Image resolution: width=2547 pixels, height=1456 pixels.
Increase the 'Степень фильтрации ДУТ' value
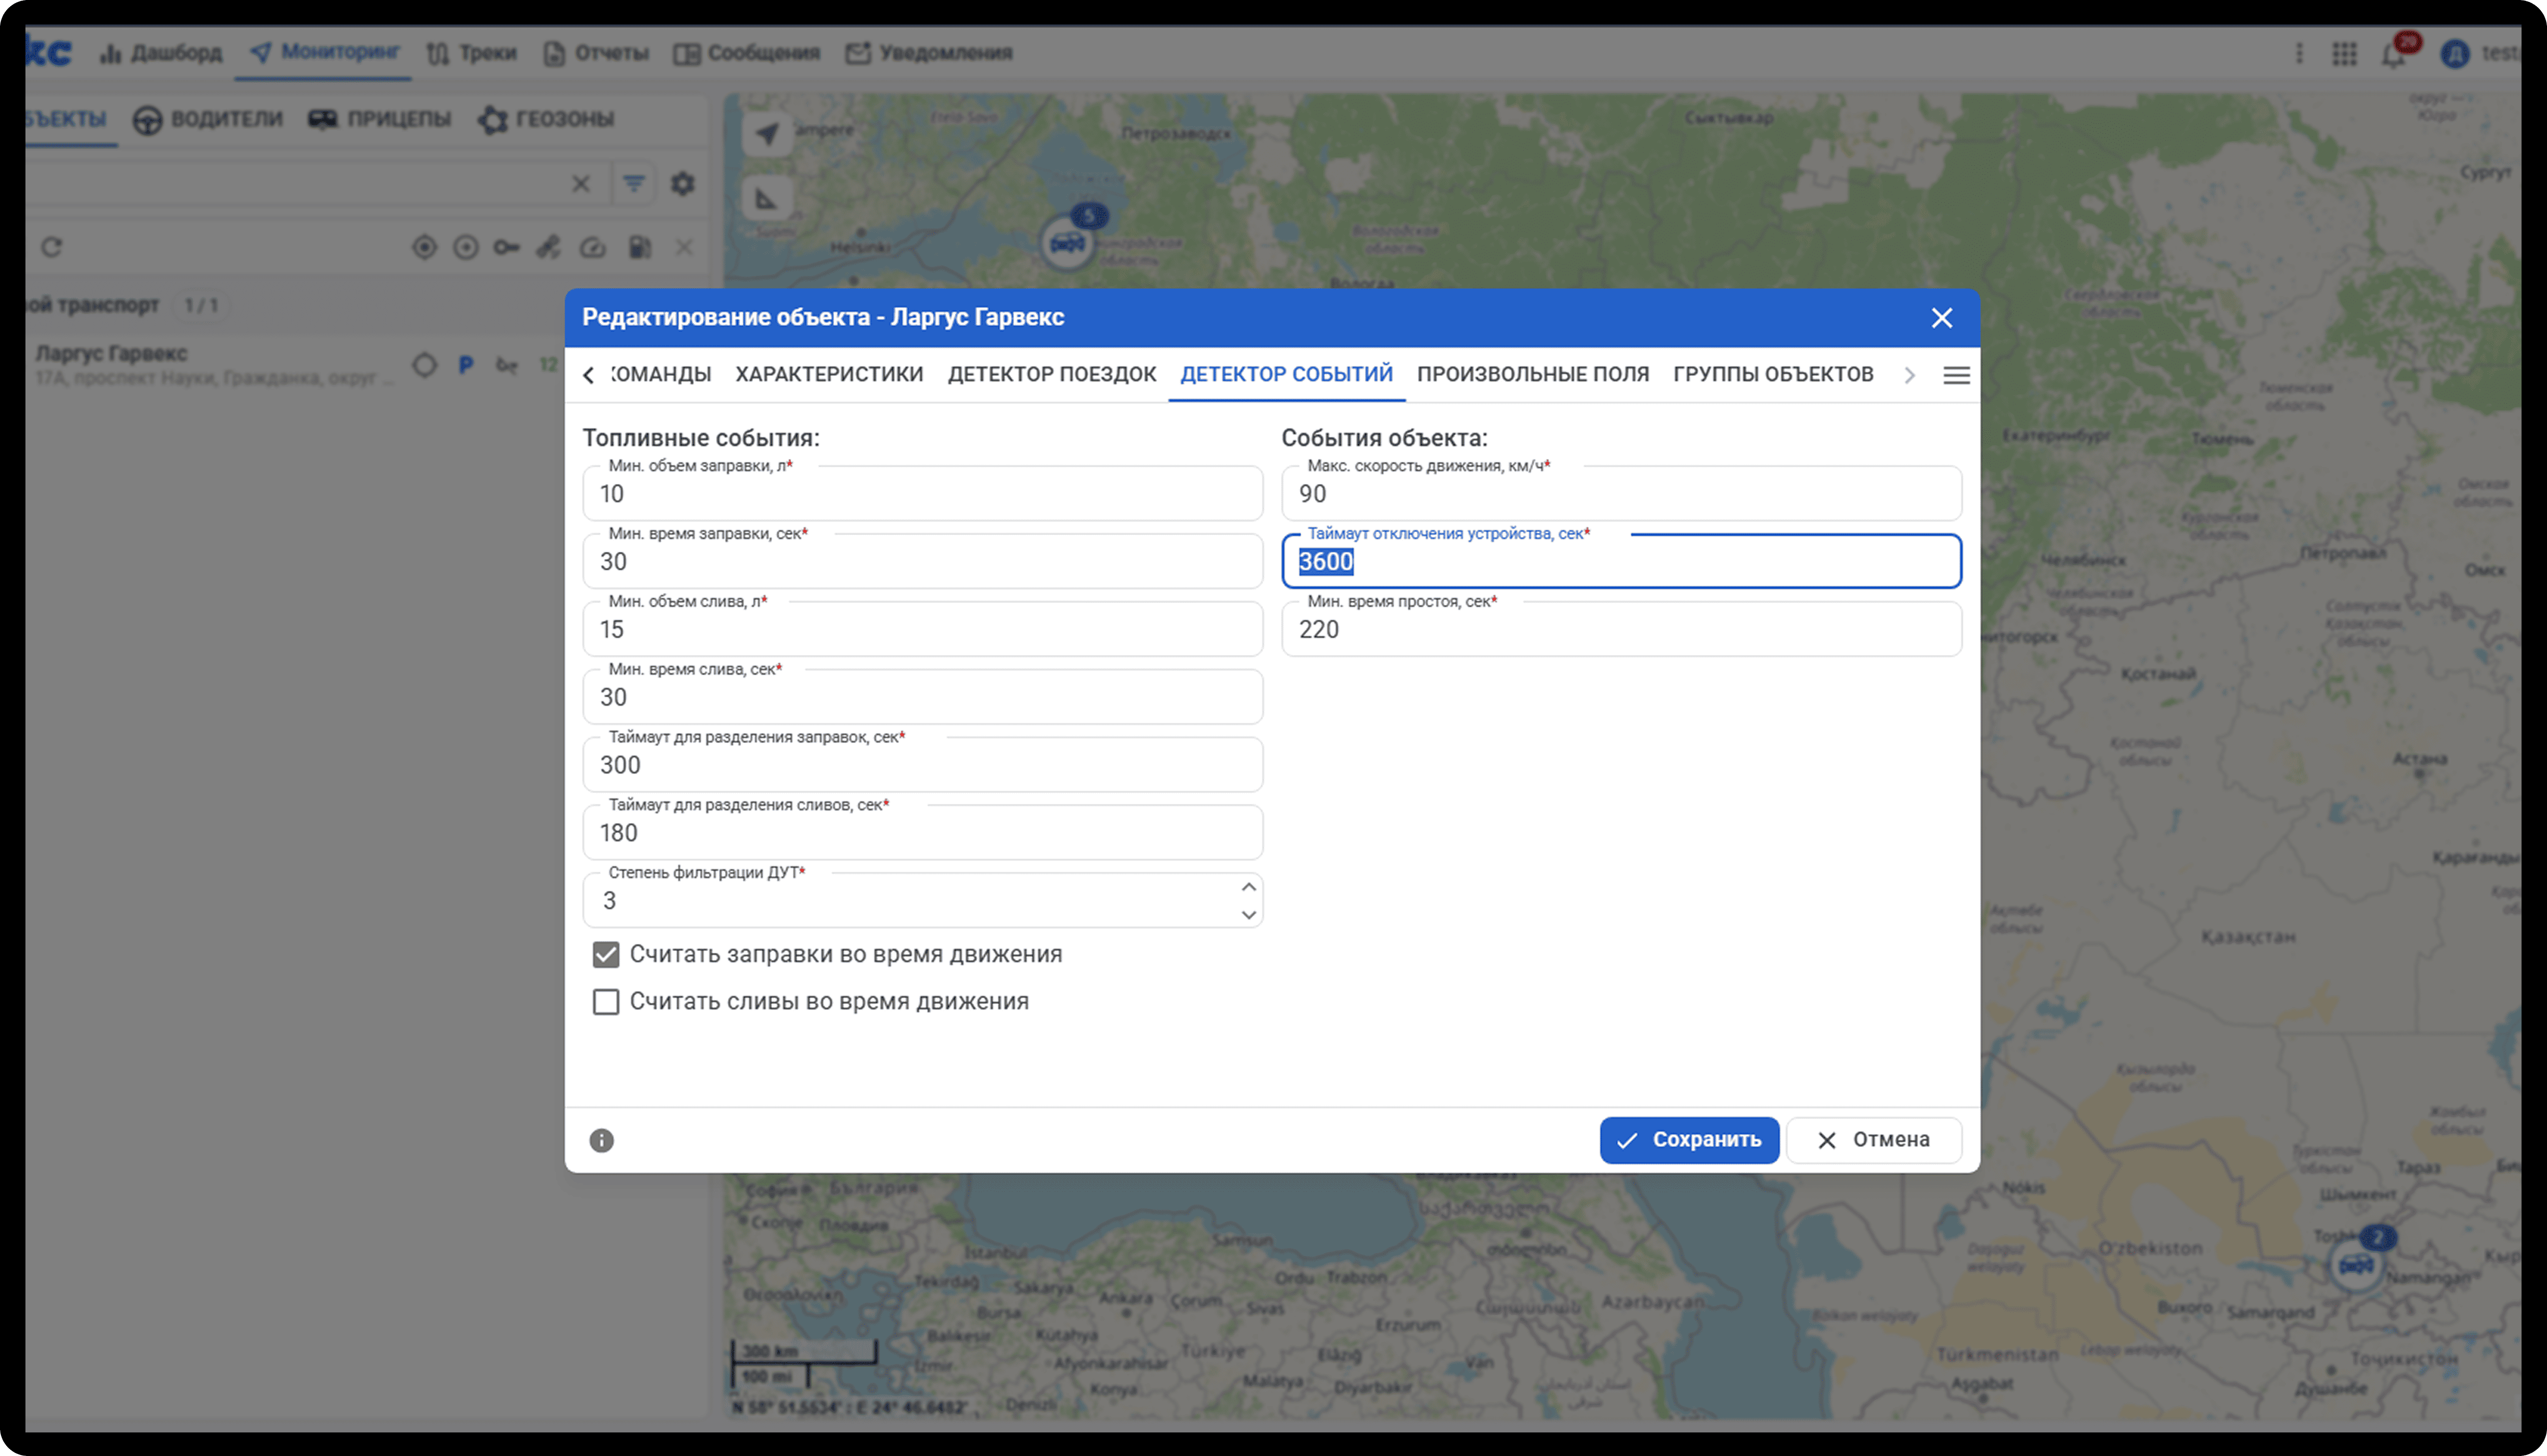coord(1248,887)
